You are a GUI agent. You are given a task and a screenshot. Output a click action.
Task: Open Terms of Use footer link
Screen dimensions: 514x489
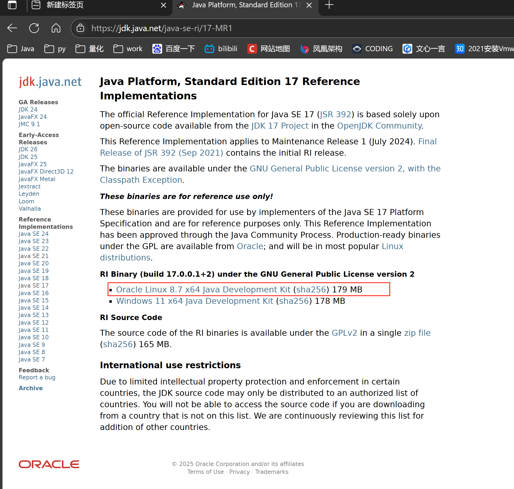205,472
